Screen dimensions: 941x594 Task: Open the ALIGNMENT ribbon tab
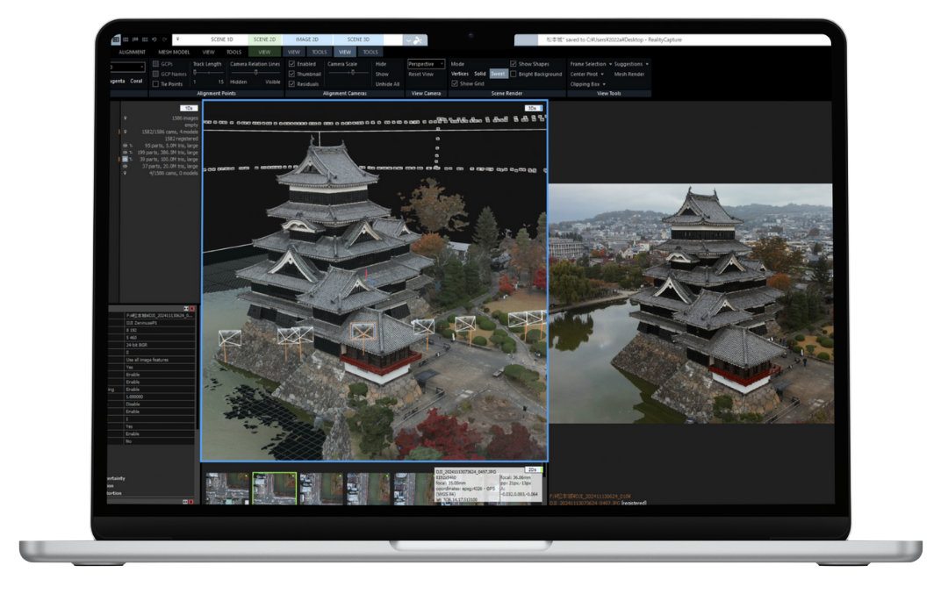132,52
